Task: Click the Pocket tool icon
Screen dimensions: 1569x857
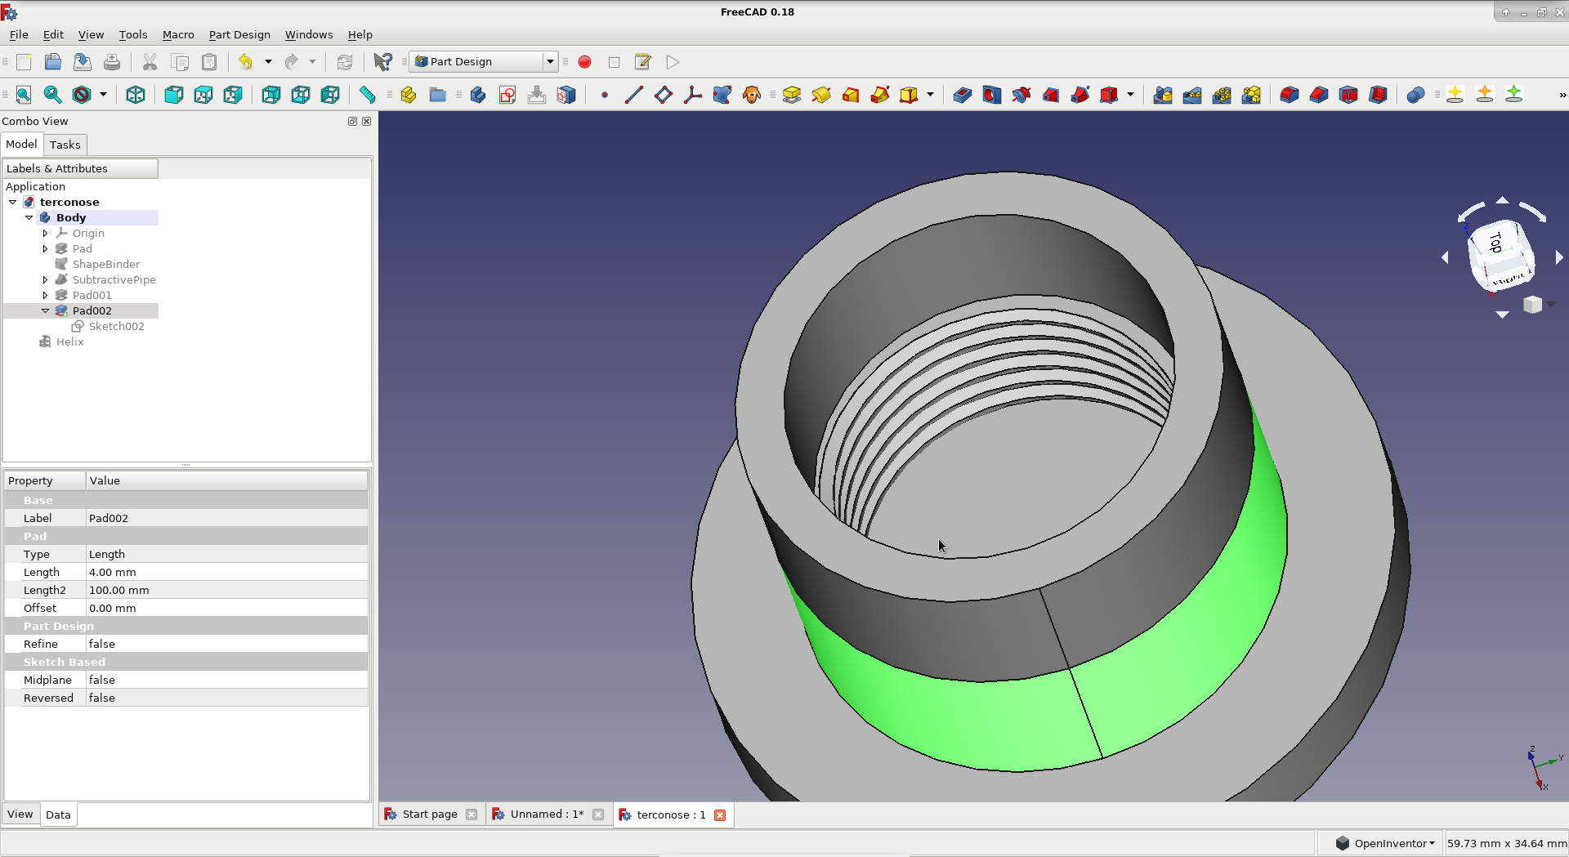Action: (962, 95)
